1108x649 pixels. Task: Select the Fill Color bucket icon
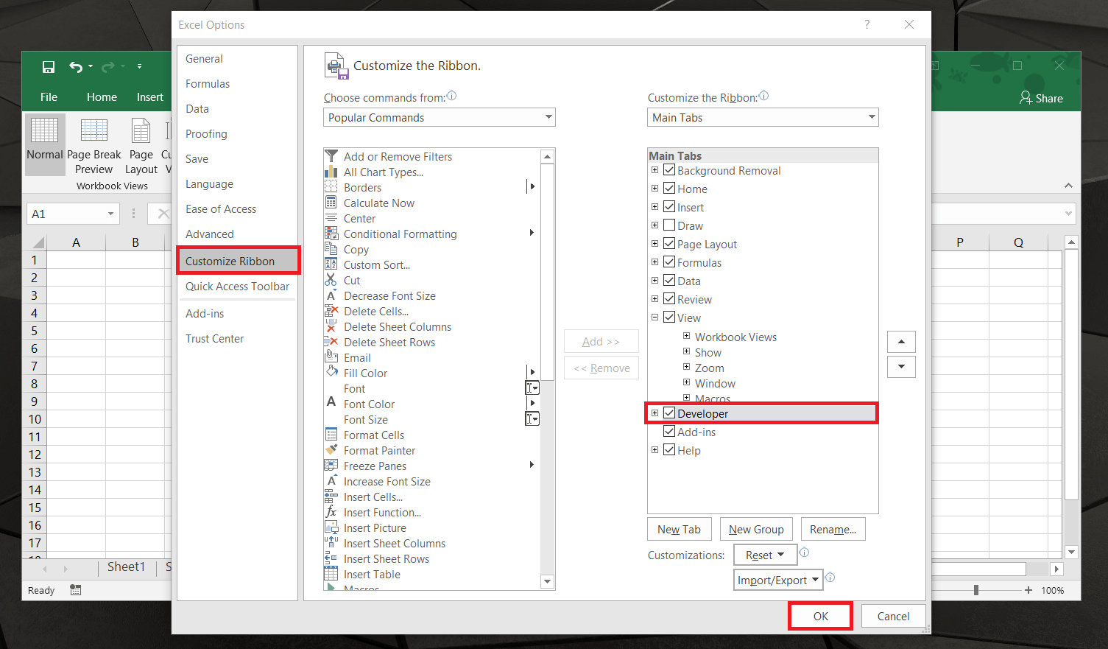(331, 373)
